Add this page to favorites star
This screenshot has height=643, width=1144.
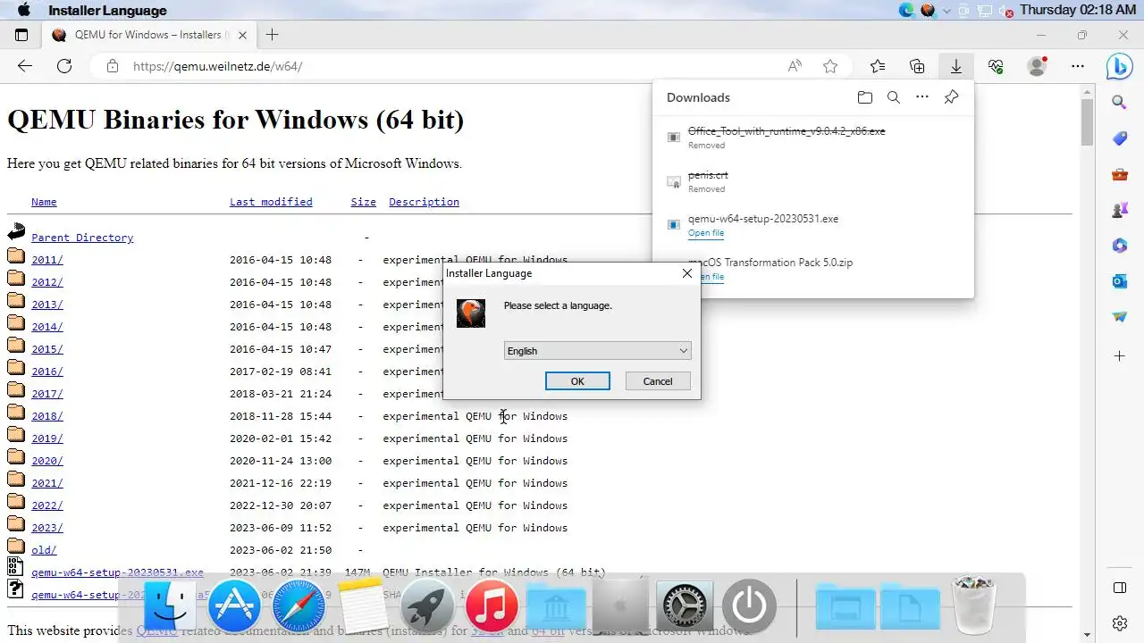(x=830, y=66)
